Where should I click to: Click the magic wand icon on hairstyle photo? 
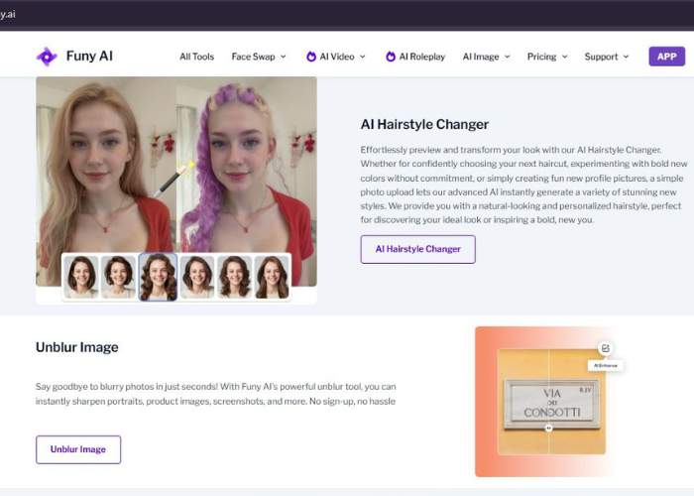[x=174, y=179]
